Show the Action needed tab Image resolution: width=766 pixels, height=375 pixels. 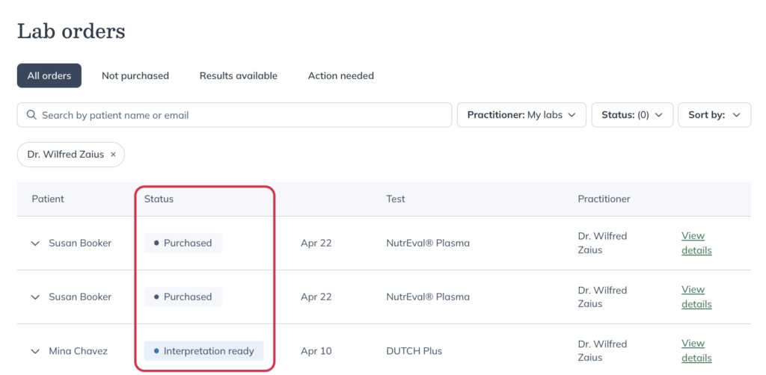click(341, 75)
